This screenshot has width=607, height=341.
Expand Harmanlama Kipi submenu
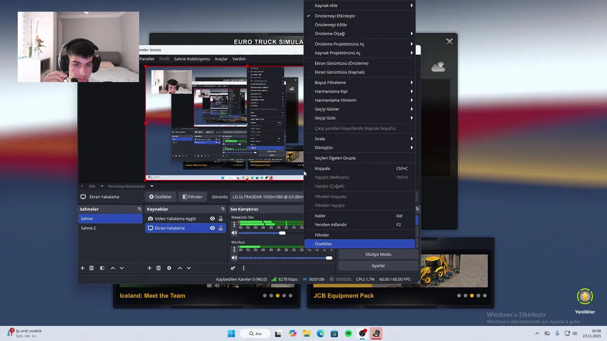pyautogui.click(x=360, y=91)
